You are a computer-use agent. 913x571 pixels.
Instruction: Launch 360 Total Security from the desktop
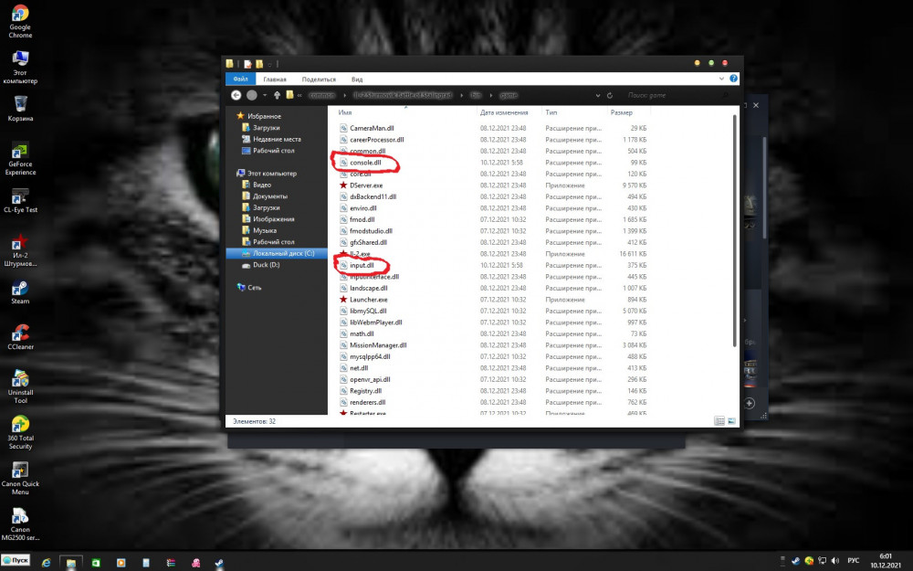coord(20,432)
